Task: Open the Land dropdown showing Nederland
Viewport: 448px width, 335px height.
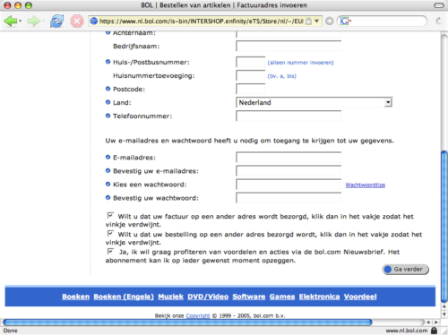Action: 314,102
